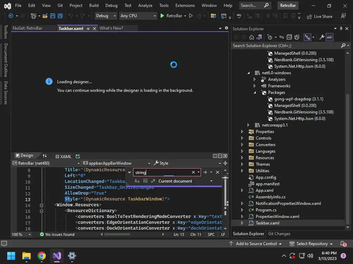Expand the Converters folder
The width and height of the screenshot is (353, 264).
tap(242, 145)
